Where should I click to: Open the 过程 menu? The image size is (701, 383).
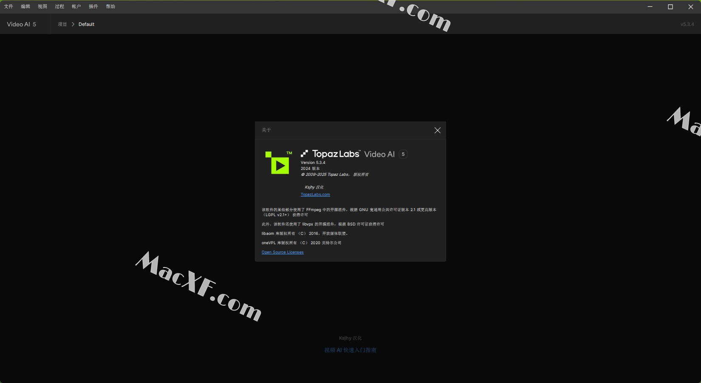tap(59, 6)
